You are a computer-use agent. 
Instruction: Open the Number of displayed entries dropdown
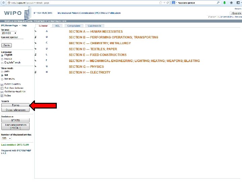point(6,139)
